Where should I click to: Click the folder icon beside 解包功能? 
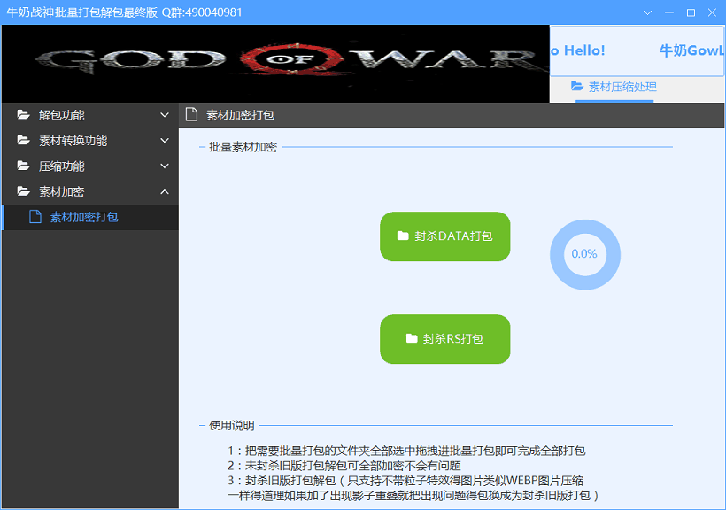23,114
